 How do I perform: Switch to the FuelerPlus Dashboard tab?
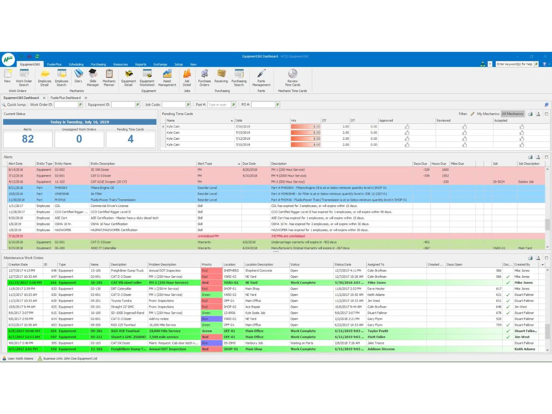point(66,98)
